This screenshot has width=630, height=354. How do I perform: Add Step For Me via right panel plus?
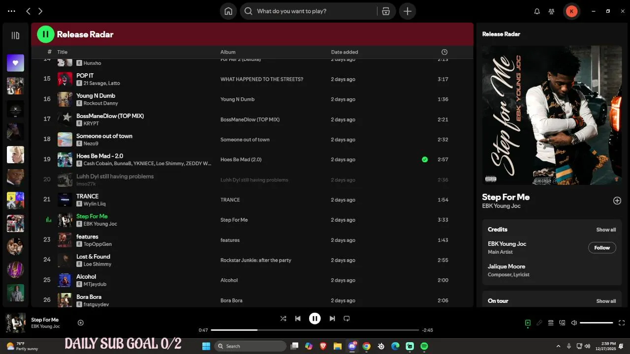coord(617,201)
